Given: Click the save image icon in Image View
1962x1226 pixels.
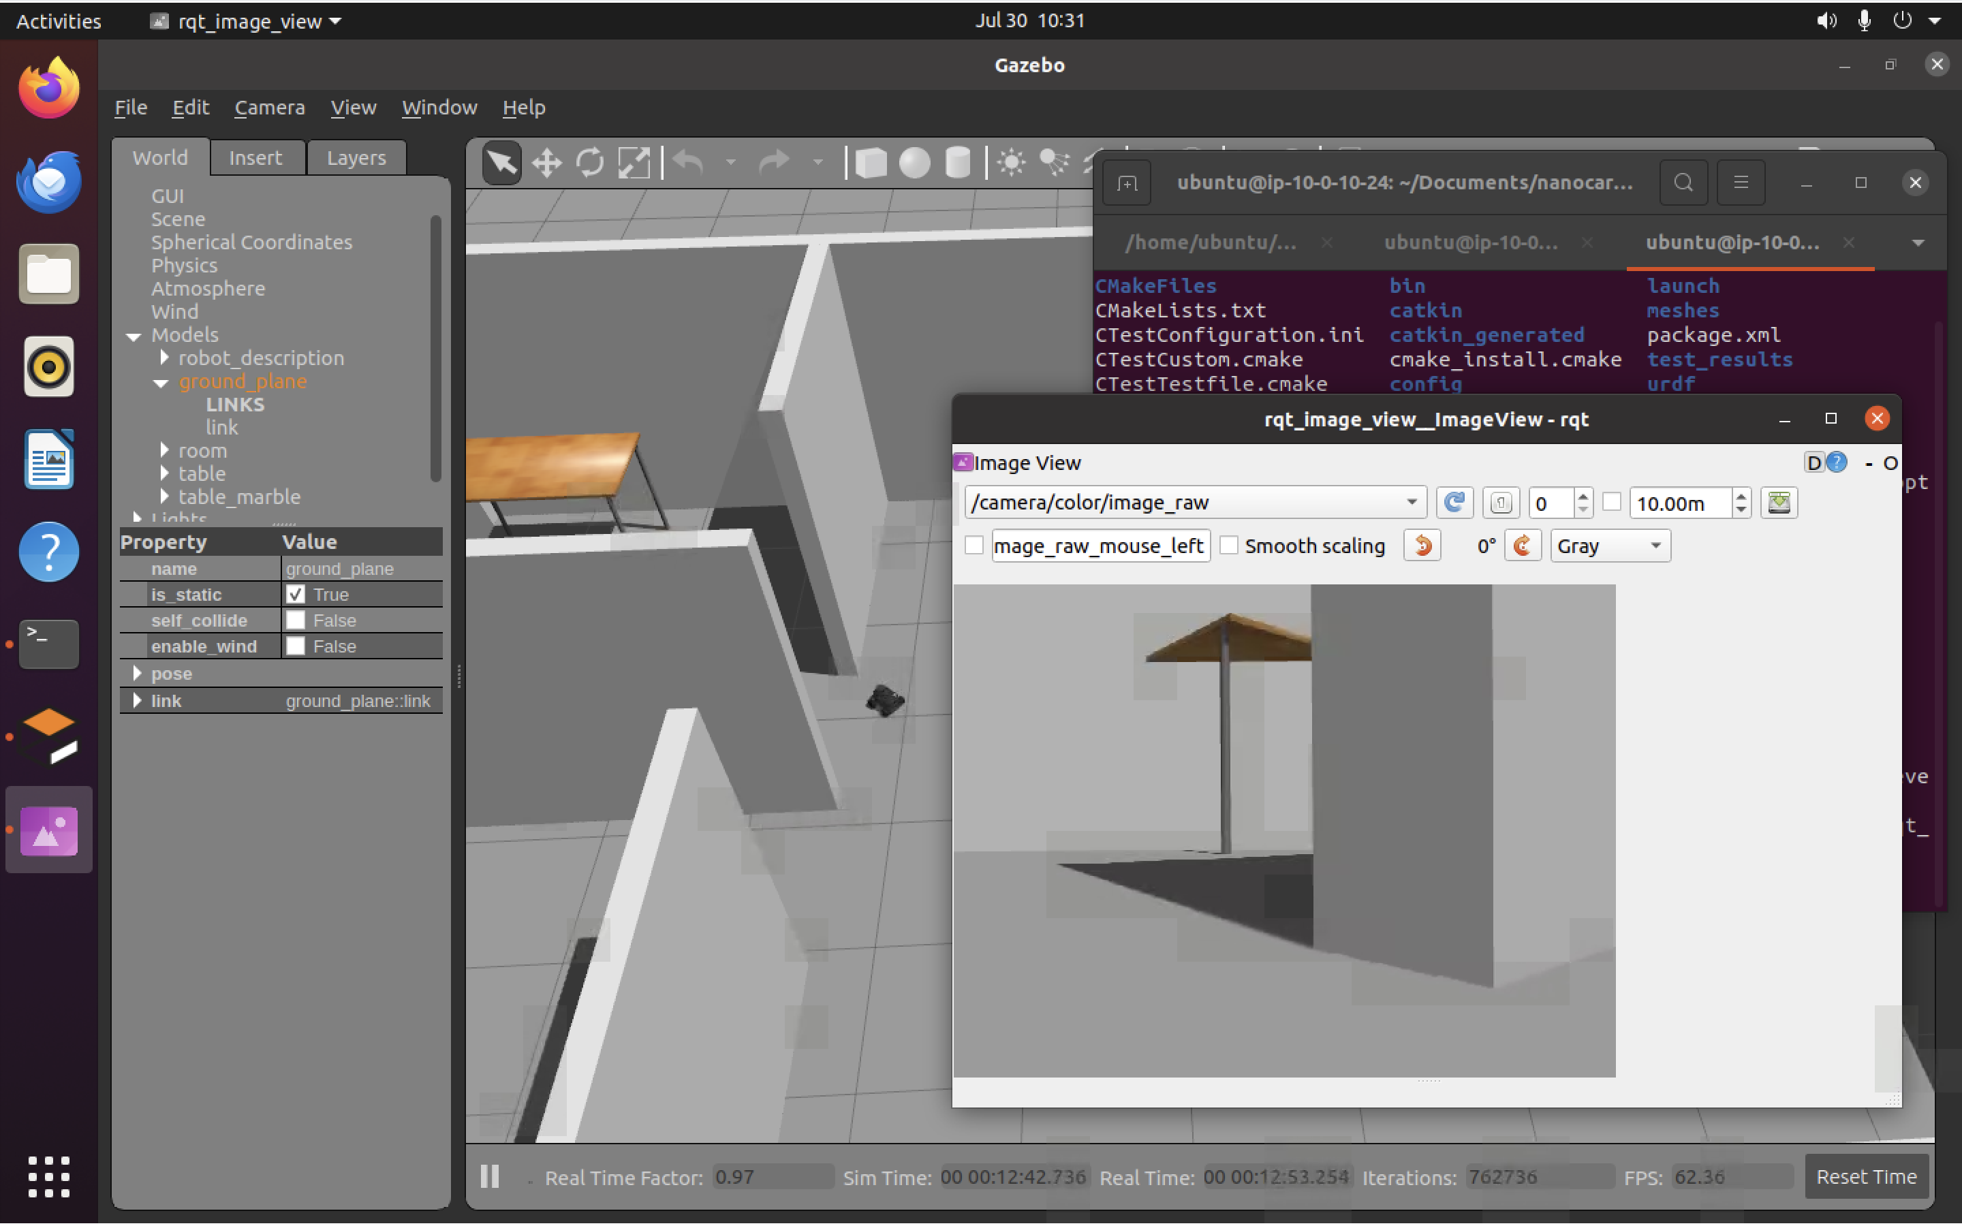Looking at the screenshot, I should [1779, 503].
